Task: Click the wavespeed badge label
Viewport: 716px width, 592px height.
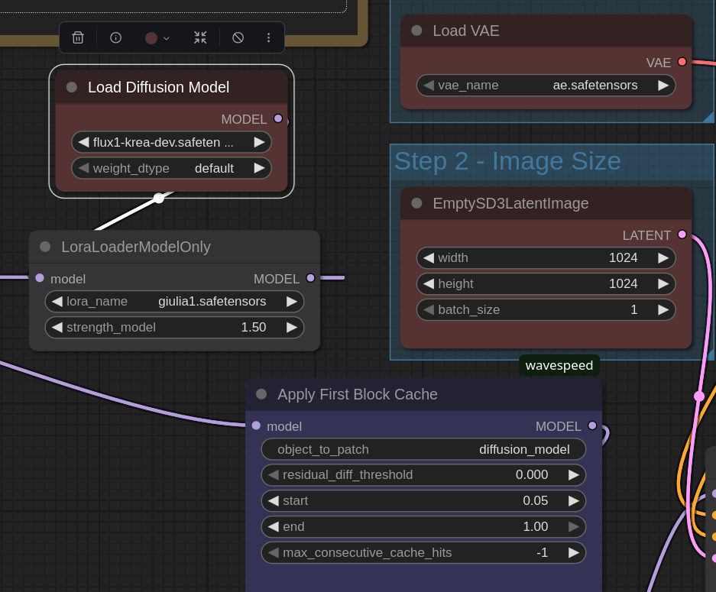Action: (559, 365)
